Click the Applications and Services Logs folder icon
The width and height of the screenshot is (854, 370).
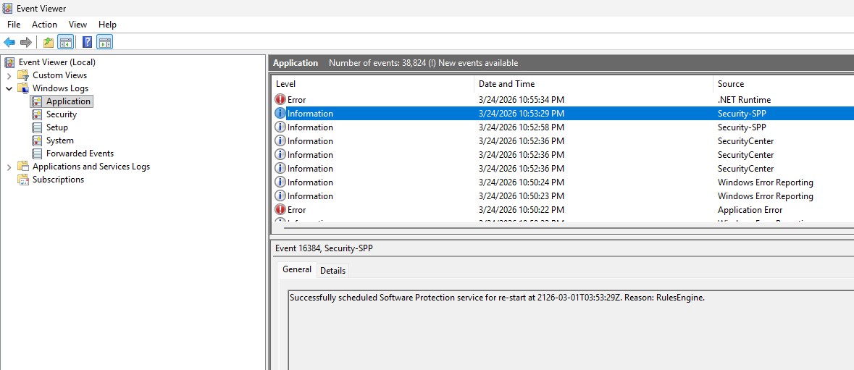pos(23,167)
